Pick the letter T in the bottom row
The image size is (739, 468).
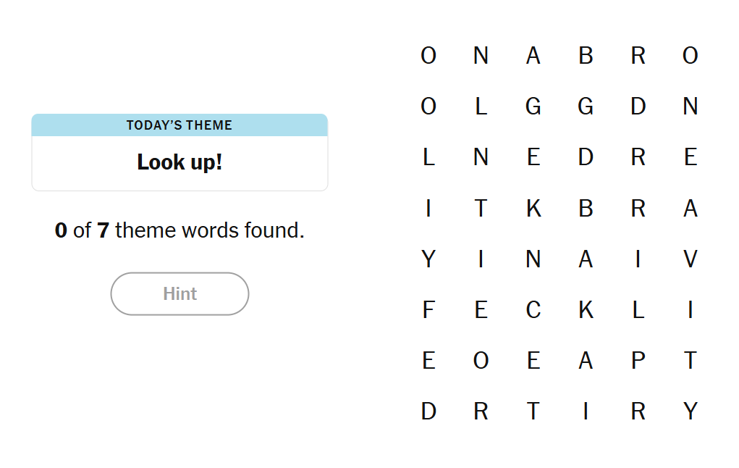[533, 411]
